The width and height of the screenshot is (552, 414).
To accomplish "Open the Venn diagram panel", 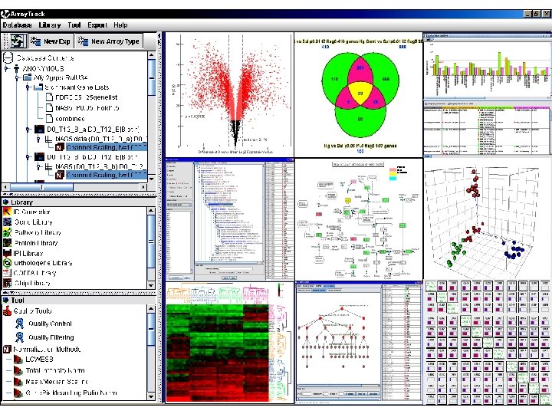I will 358,95.
